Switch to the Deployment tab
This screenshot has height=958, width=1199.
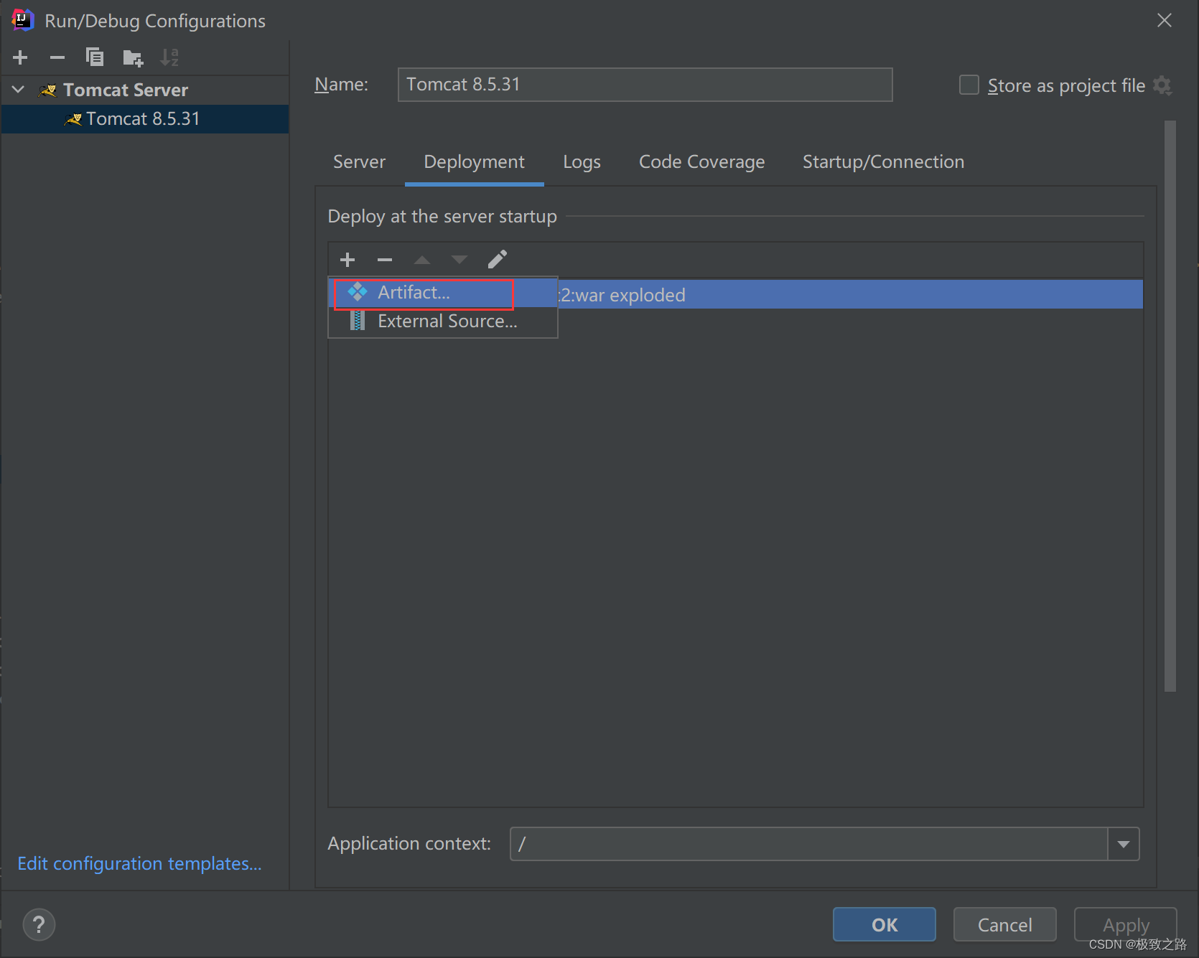pyautogui.click(x=474, y=162)
